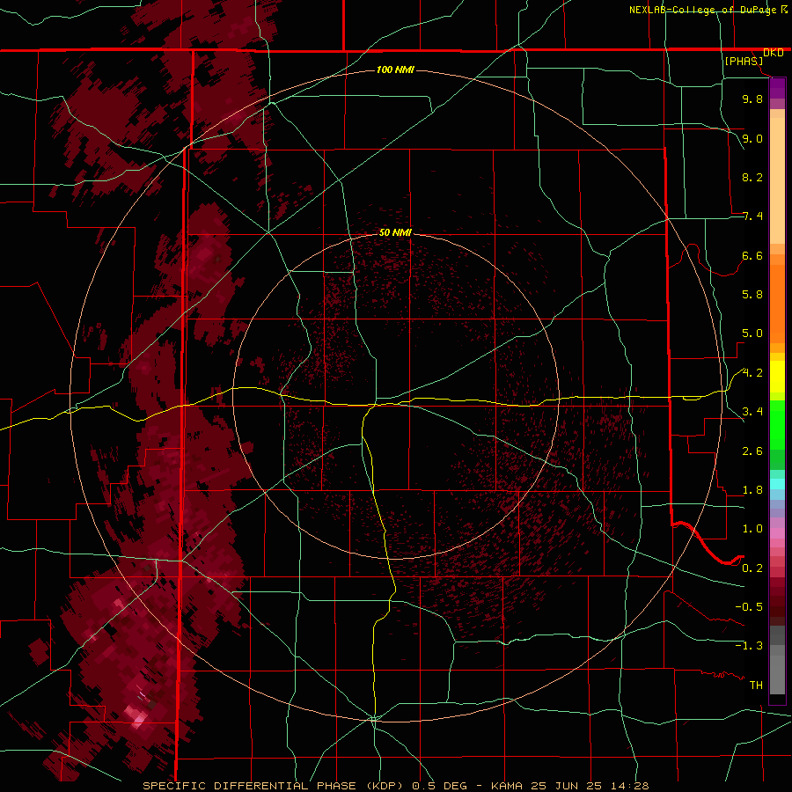Viewport: 792px width, 792px height.
Task: Click the 7.4 legend value
Action: point(752,216)
